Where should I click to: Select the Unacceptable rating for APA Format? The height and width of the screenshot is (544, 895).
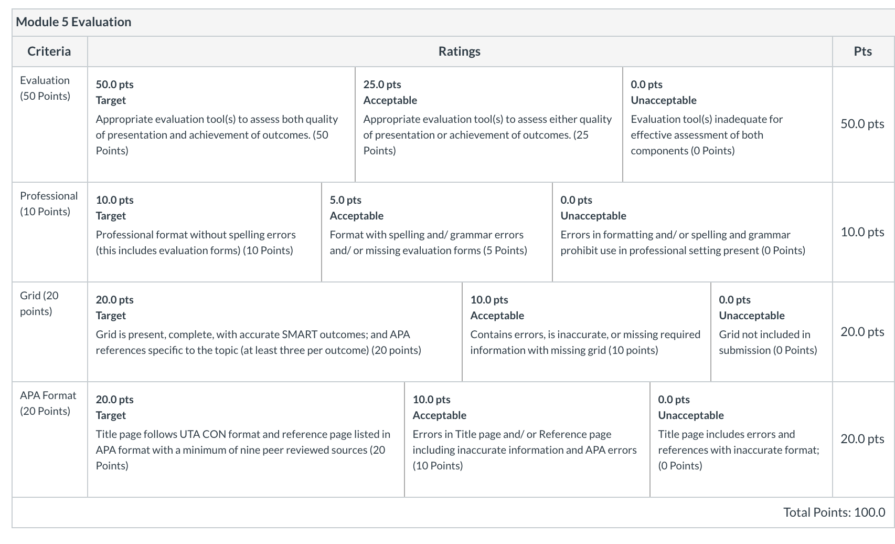(741, 440)
